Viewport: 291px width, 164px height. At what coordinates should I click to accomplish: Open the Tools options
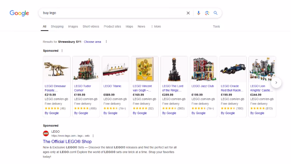coord(217,26)
